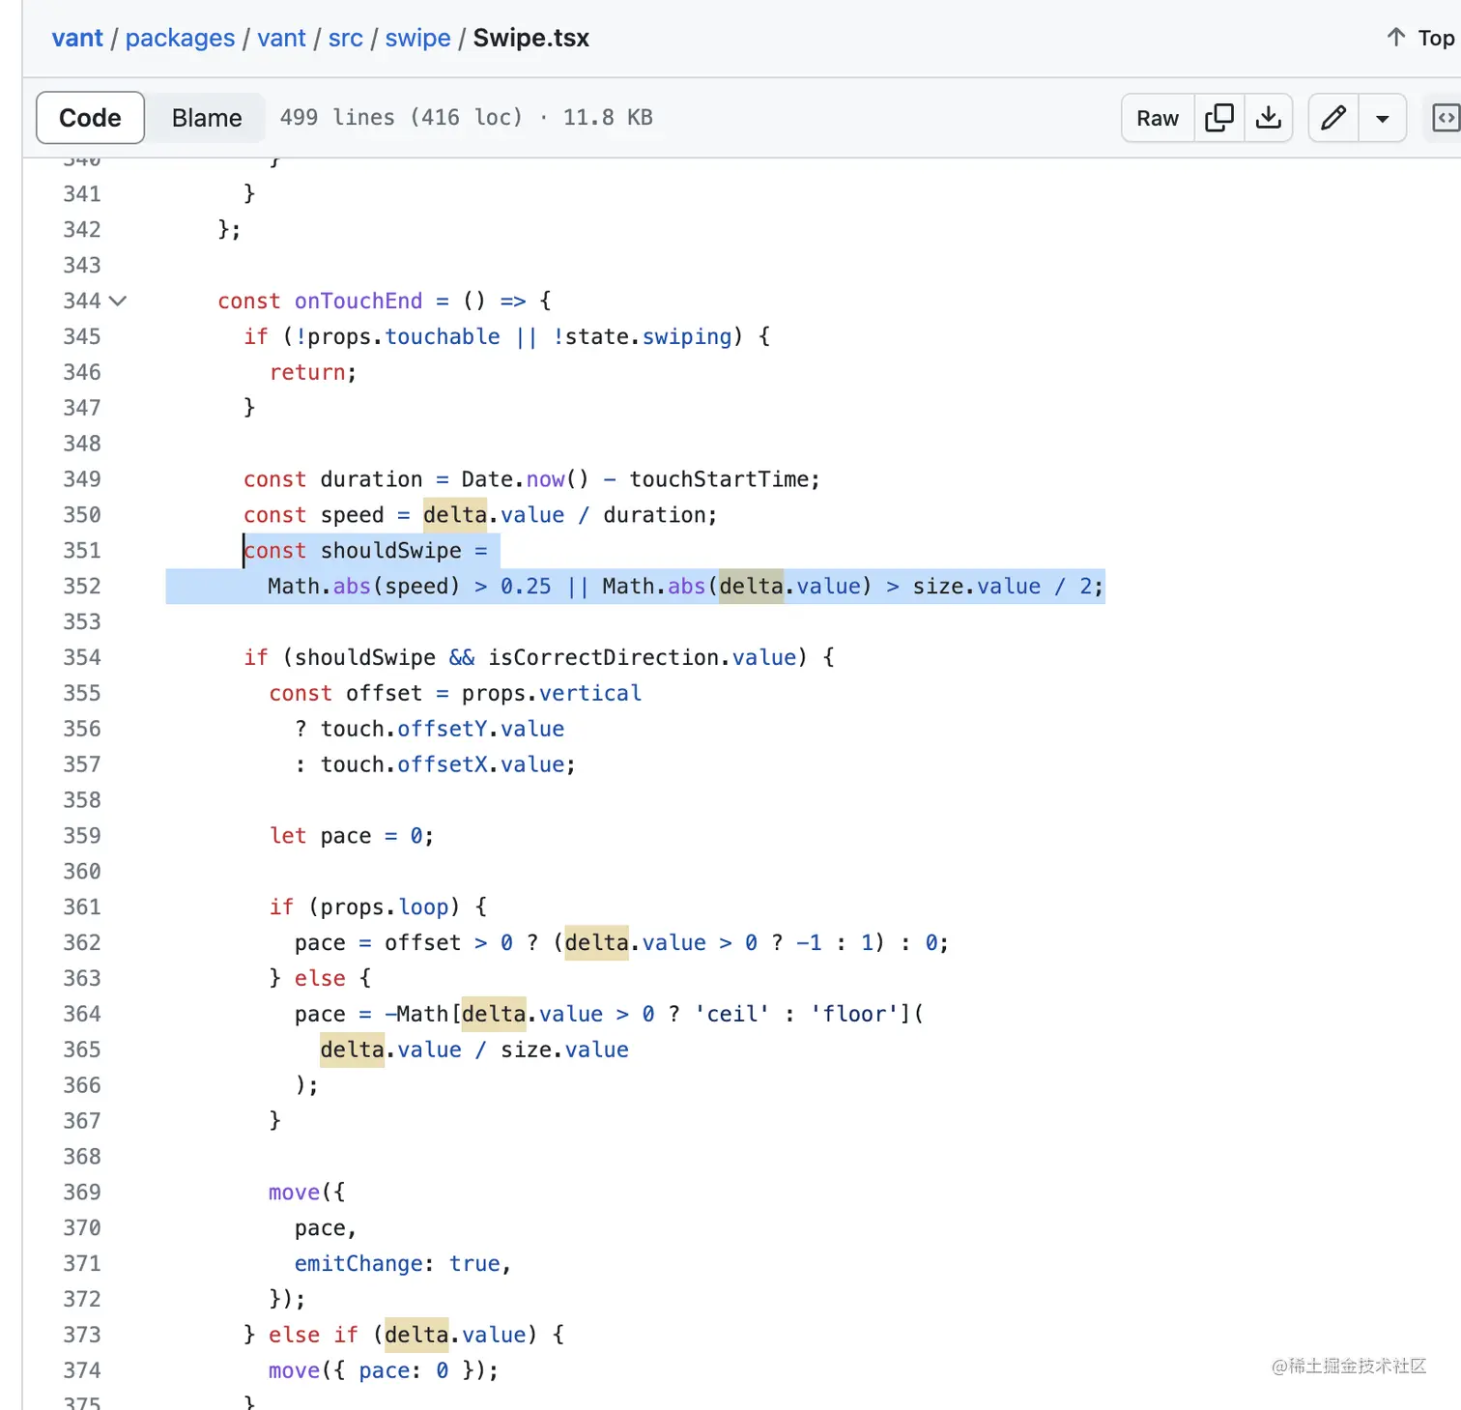
Task: Click the 0.25 number on line 352
Action: [x=526, y=587]
